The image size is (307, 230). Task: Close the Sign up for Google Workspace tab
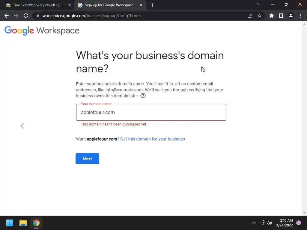pyautogui.click(x=141, y=5)
